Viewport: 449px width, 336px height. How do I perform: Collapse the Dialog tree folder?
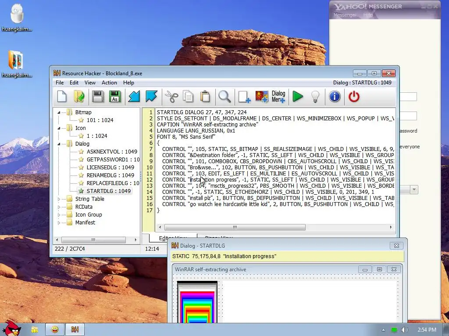tap(59, 143)
